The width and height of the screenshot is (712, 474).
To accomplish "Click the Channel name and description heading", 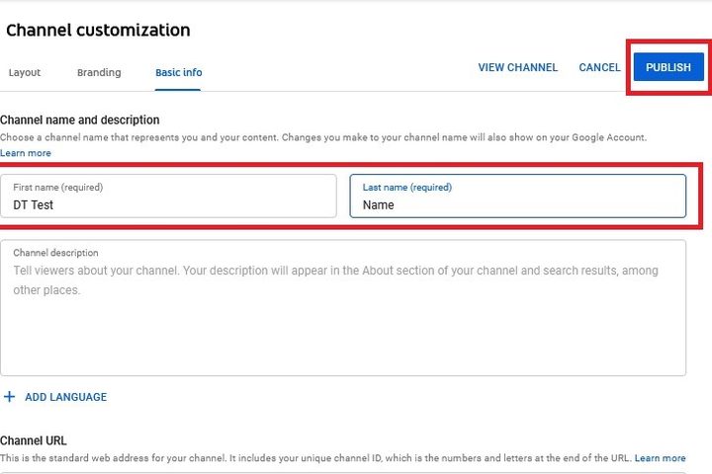I will (x=80, y=119).
